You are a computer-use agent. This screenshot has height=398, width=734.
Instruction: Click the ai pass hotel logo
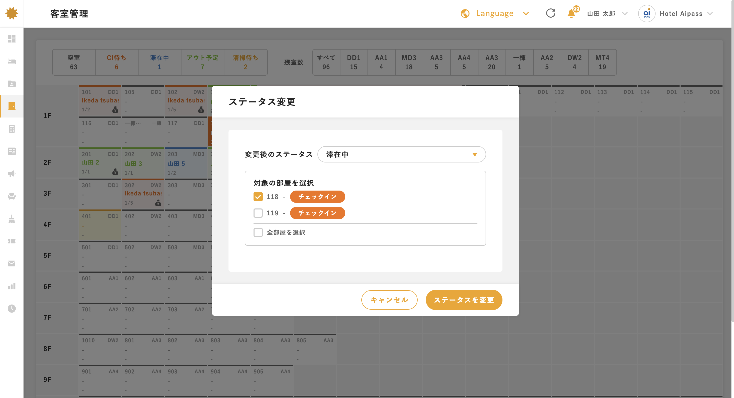point(647,13)
